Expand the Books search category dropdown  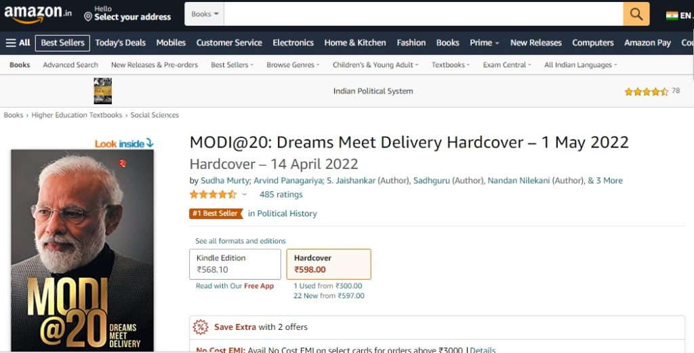pyautogui.click(x=205, y=14)
